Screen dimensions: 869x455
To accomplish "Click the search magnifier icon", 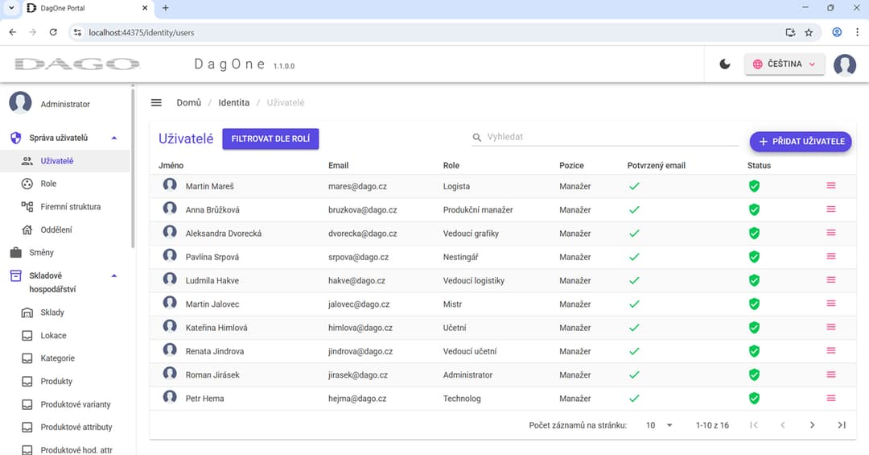I will [476, 137].
